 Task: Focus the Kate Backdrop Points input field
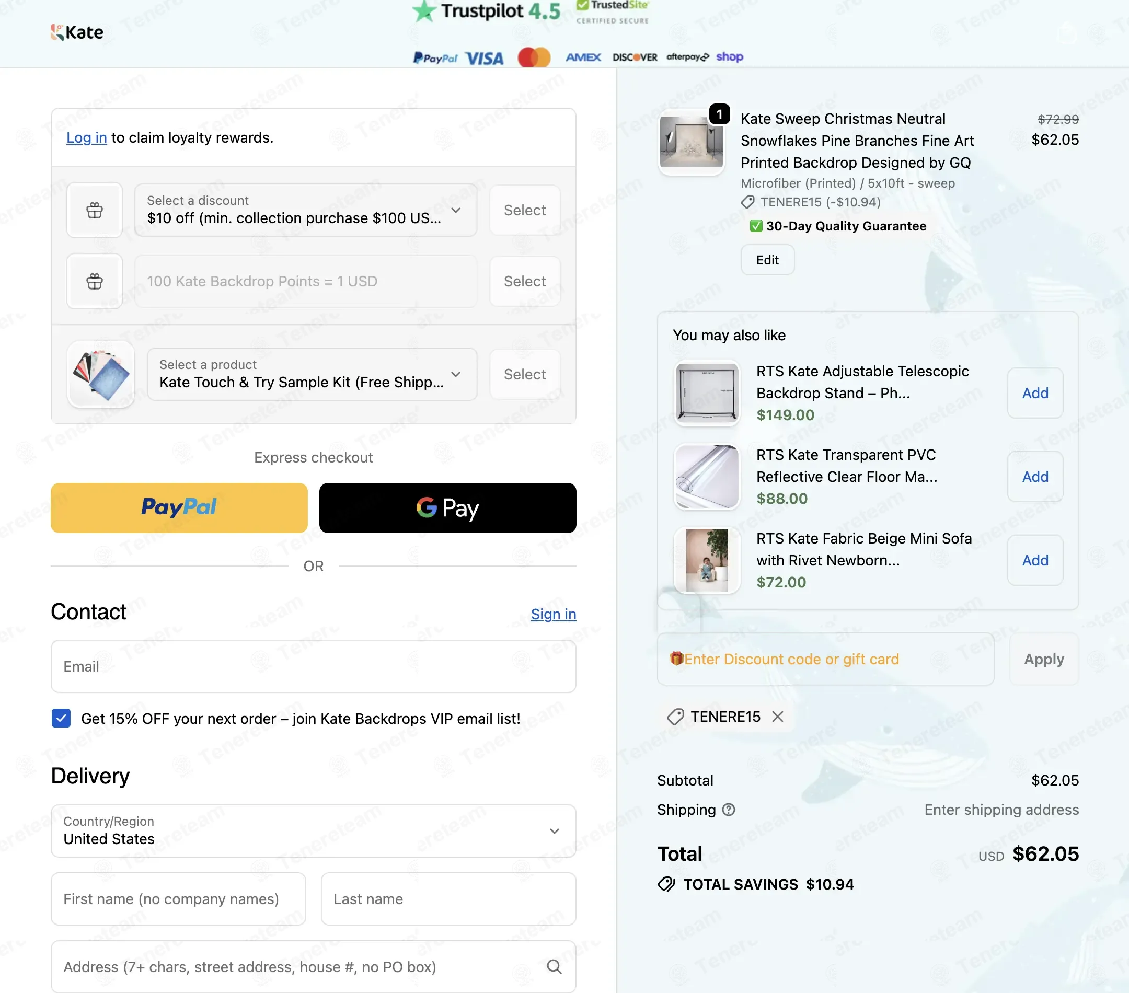[305, 281]
